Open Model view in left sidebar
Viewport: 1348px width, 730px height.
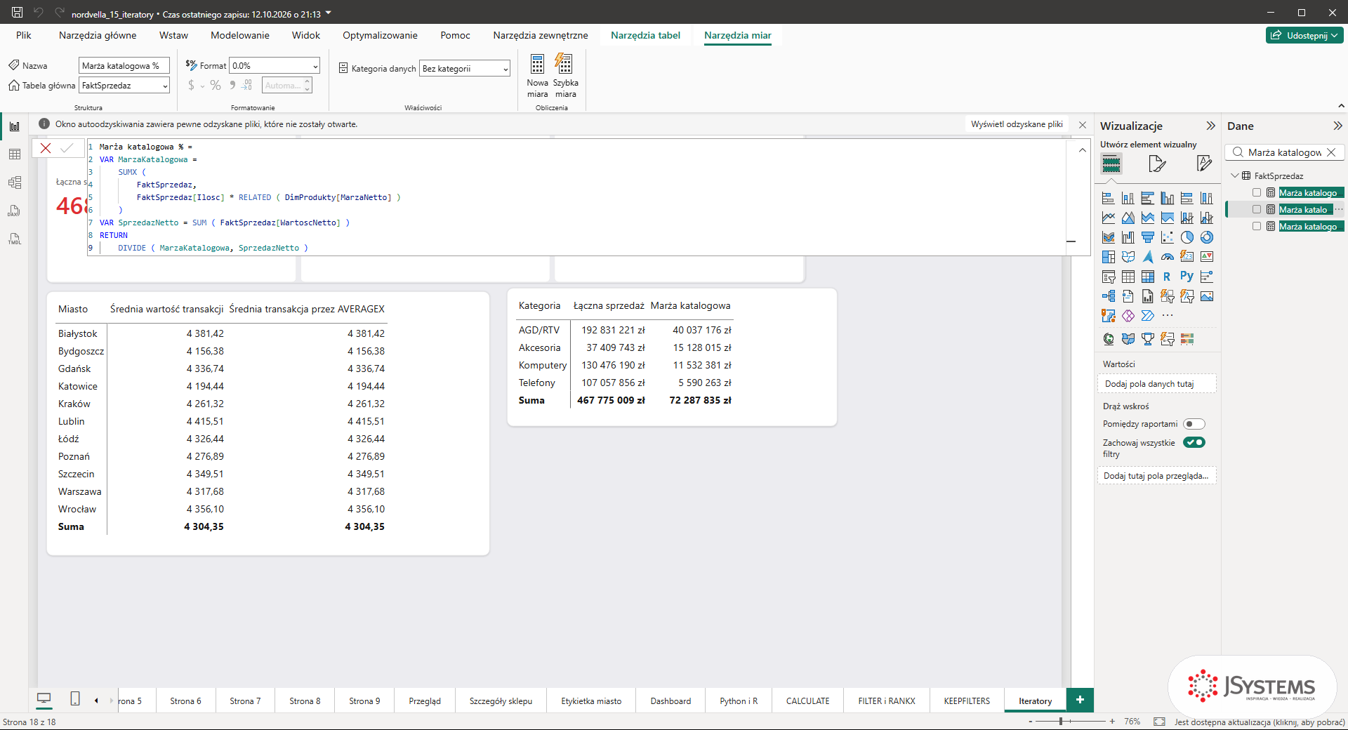[15, 182]
